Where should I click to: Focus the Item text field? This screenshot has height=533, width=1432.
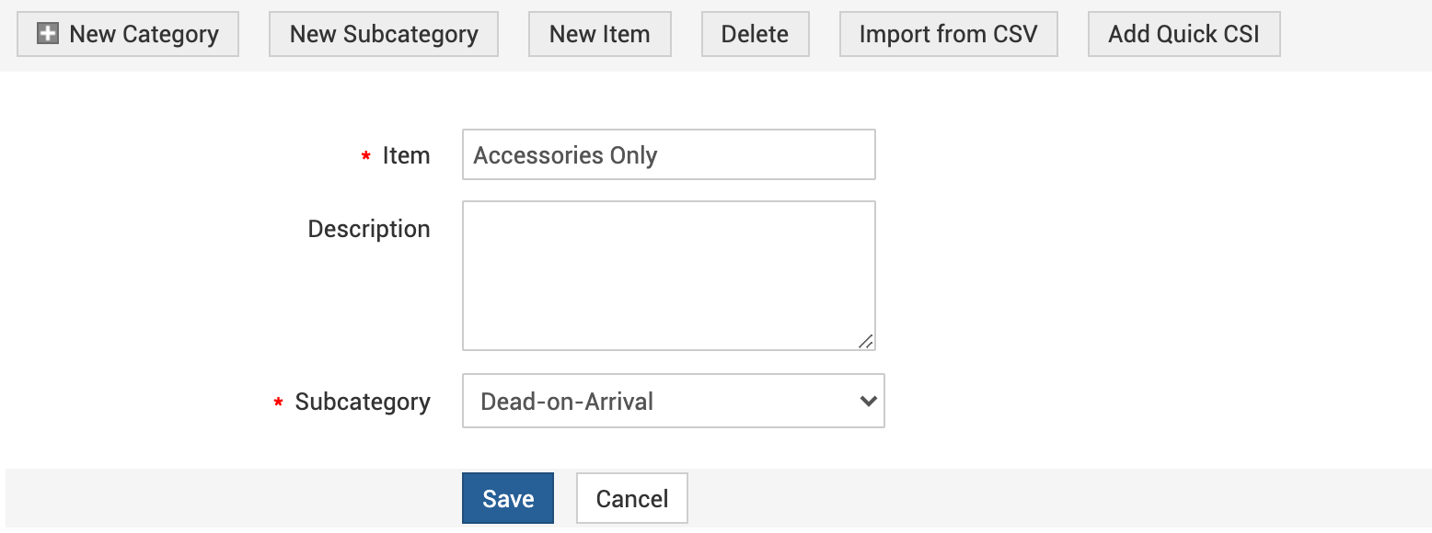click(668, 154)
